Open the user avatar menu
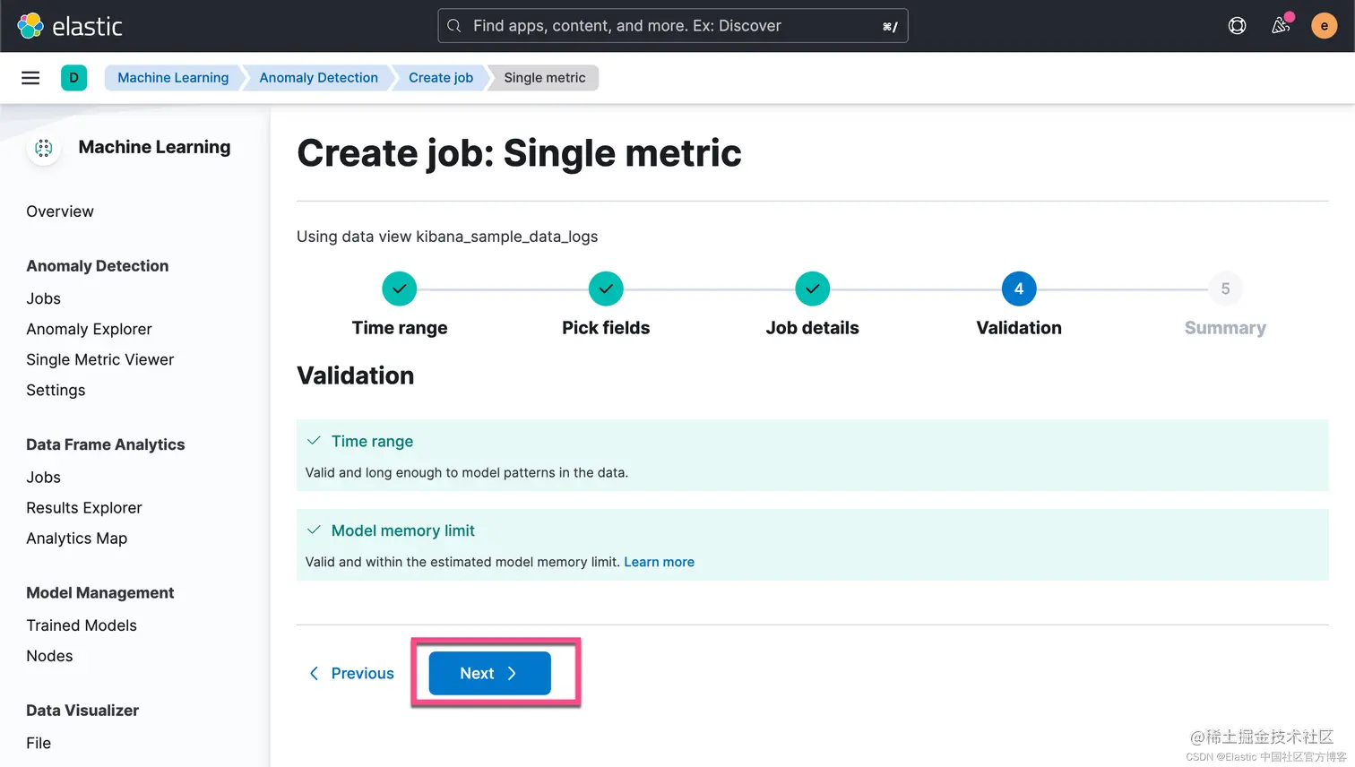Screen dimensions: 1355x767 1324,26
